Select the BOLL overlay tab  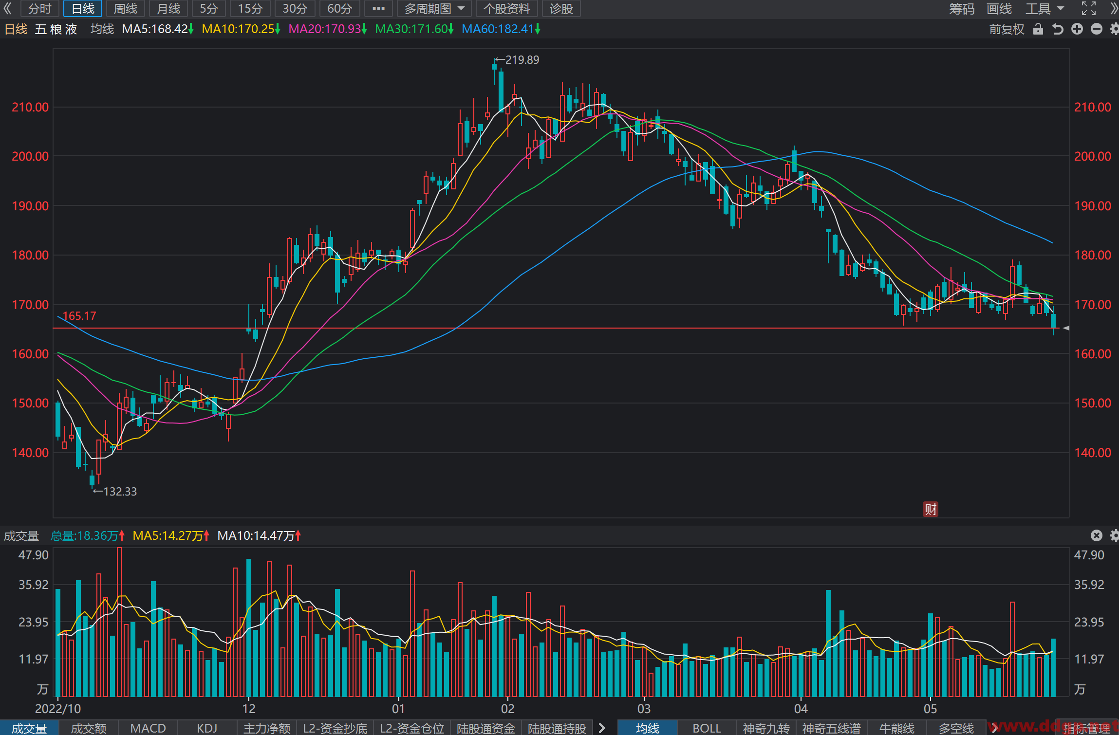[707, 728]
